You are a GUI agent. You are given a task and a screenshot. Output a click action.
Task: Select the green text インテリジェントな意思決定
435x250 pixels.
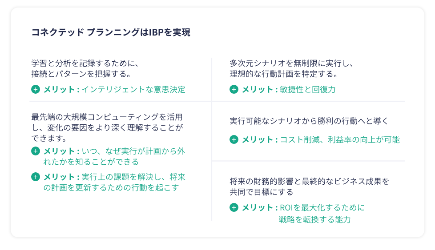click(x=133, y=89)
